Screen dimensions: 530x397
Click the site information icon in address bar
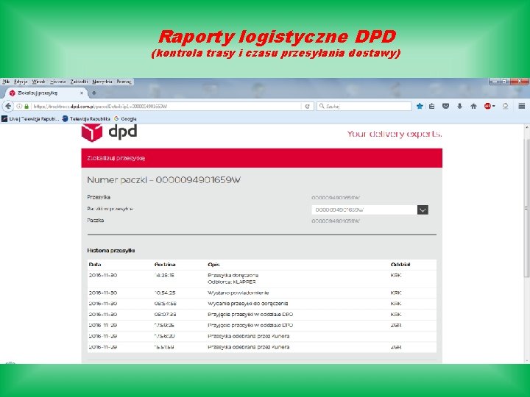19,107
